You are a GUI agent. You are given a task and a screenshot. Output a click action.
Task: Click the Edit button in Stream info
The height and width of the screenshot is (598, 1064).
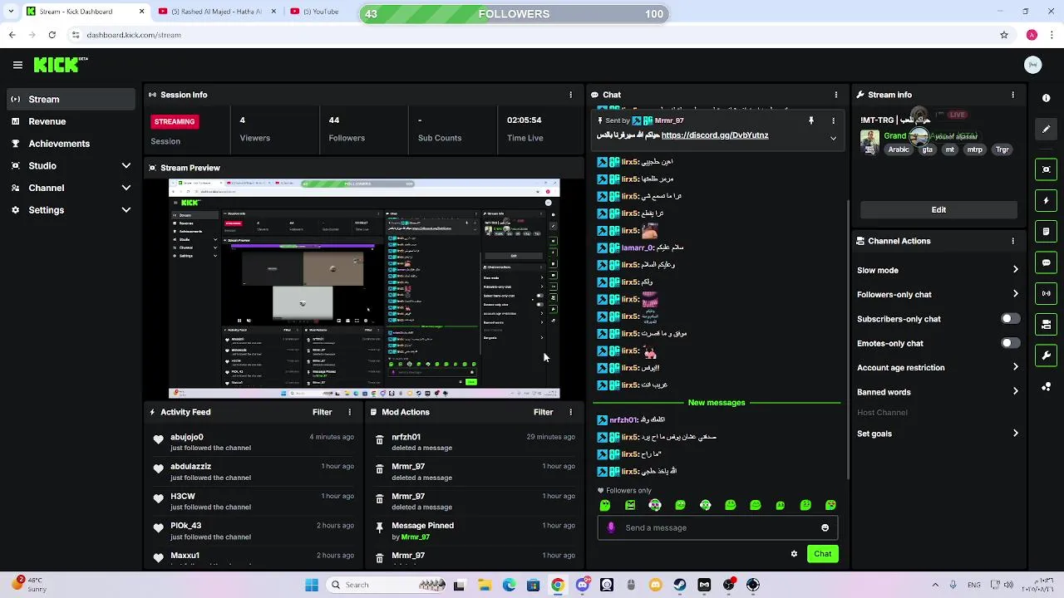pos(938,209)
